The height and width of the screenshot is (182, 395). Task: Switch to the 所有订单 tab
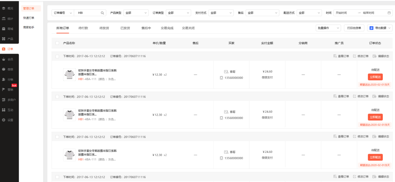pos(63,28)
